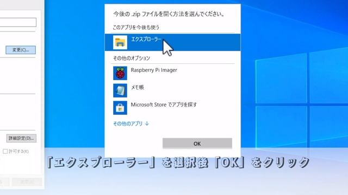Click the text field in properties window
This screenshot has width=348, height=195.
point(18,22)
